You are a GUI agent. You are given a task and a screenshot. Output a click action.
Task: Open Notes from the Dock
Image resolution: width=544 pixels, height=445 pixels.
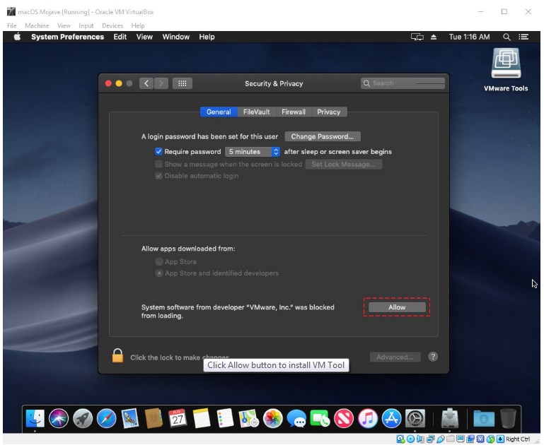coord(202,418)
